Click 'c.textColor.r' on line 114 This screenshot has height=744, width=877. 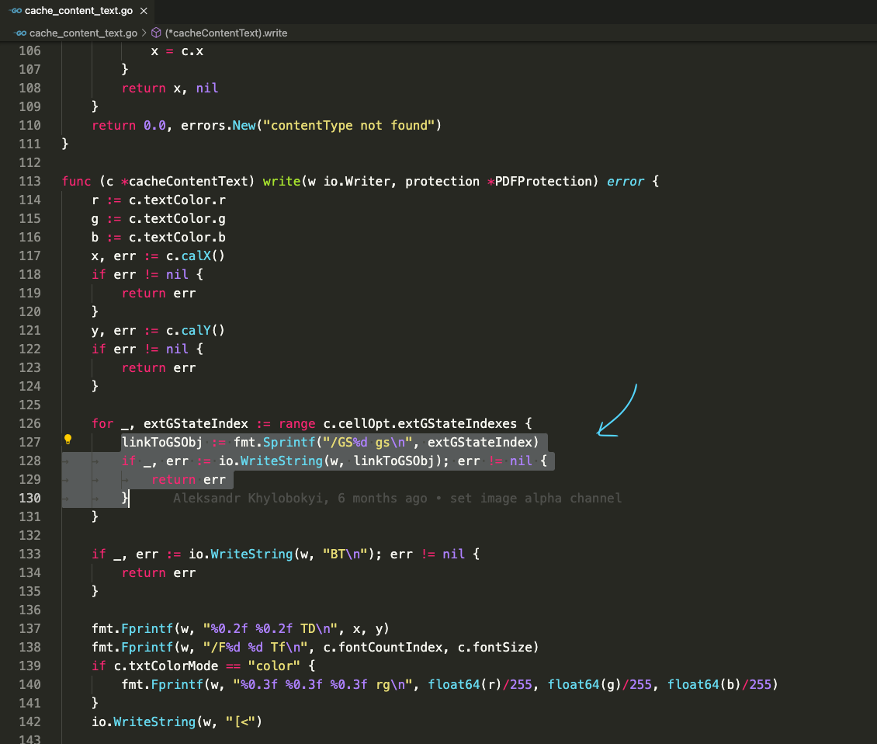click(177, 200)
